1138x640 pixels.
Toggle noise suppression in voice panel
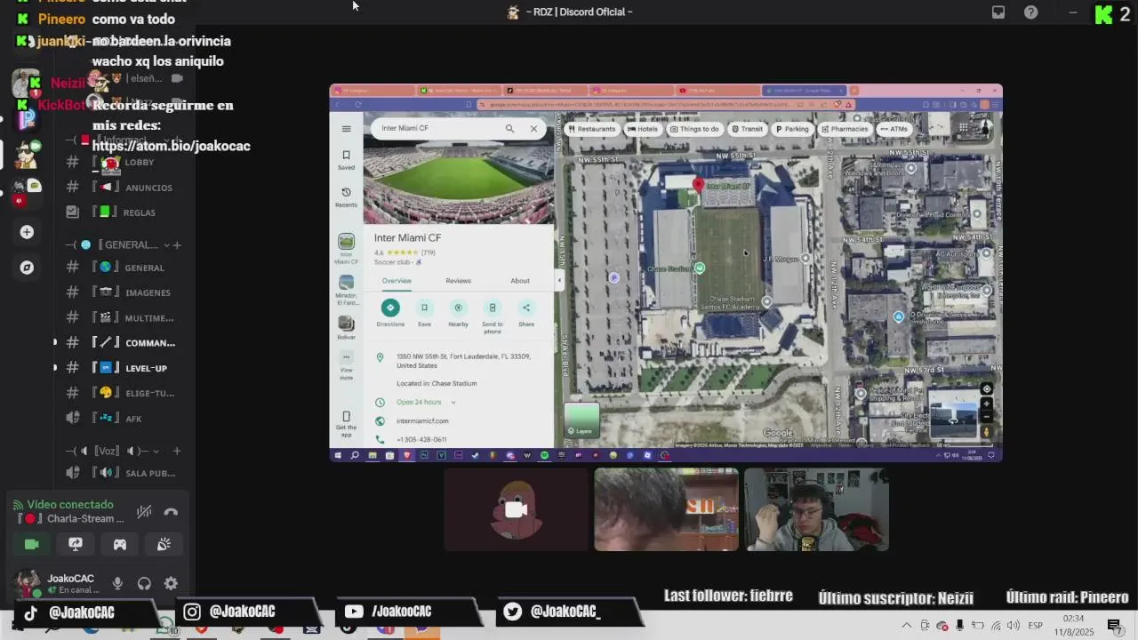143,512
